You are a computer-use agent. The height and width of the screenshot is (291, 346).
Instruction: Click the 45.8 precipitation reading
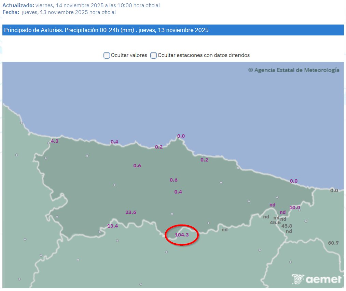(x=287, y=226)
